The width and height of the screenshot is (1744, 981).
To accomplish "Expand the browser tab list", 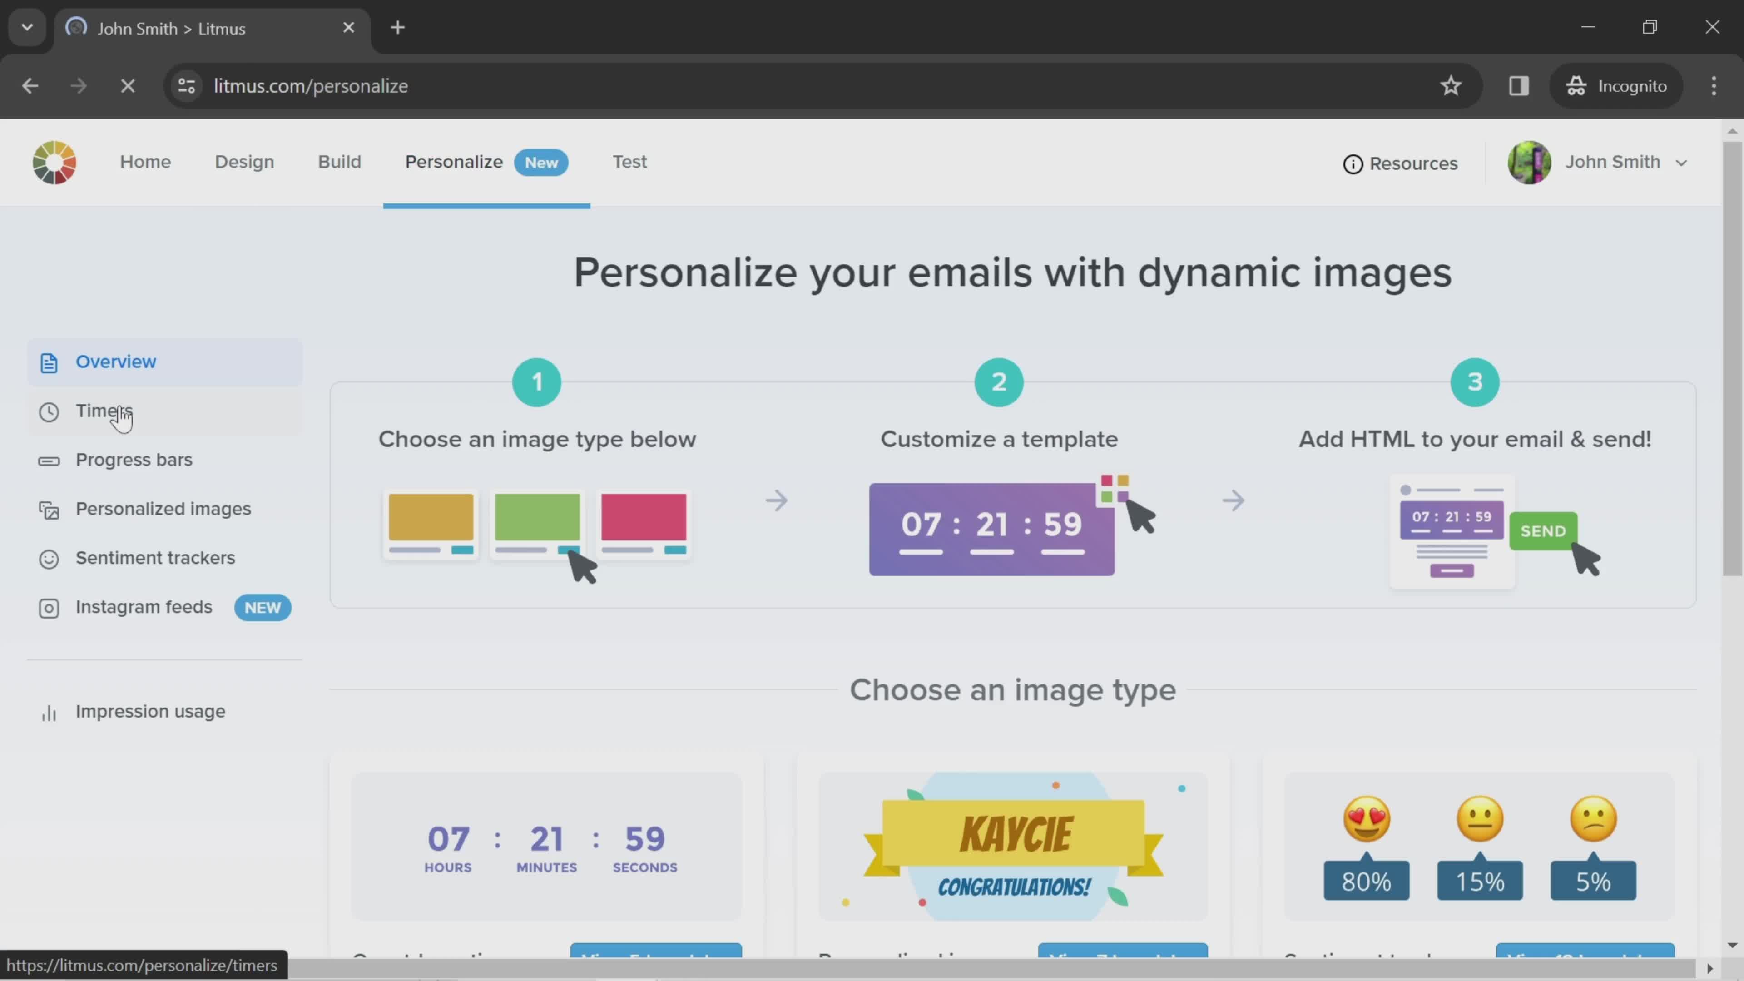I will [26, 26].
